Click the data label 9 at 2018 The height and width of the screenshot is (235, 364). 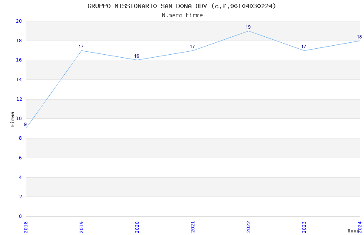[25, 125]
